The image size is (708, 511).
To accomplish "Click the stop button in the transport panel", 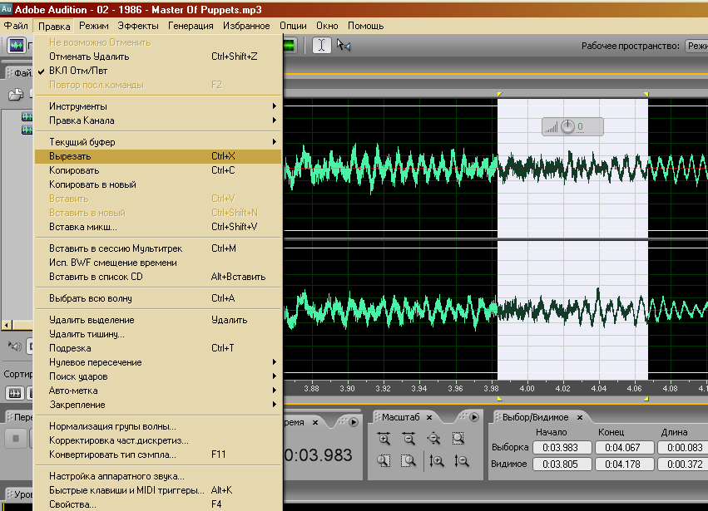I will click(x=16, y=438).
